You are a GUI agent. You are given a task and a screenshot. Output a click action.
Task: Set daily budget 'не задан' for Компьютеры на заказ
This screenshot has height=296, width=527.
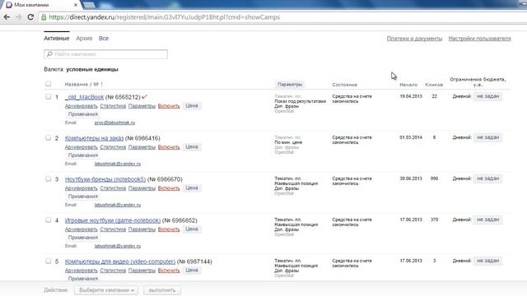click(x=488, y=137)
